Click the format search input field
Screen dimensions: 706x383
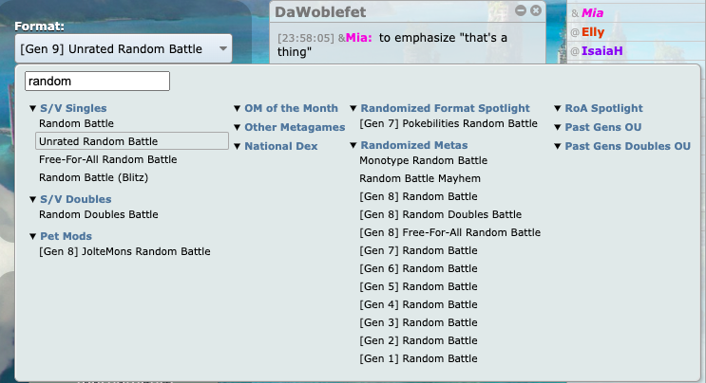(97, 82)
